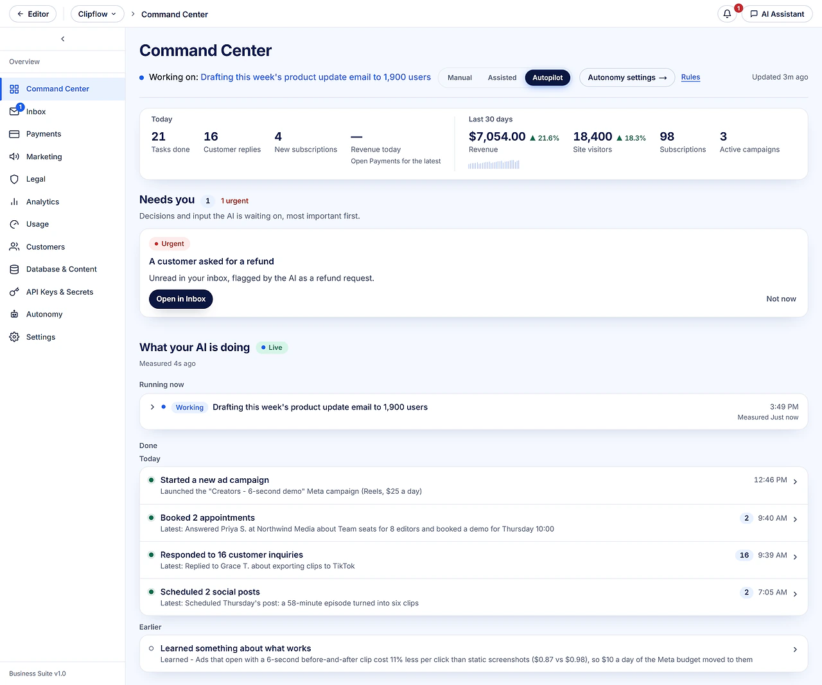822x685 pixels.
Task: Open the AI Assistant panel
Action: tap(777, 14)
